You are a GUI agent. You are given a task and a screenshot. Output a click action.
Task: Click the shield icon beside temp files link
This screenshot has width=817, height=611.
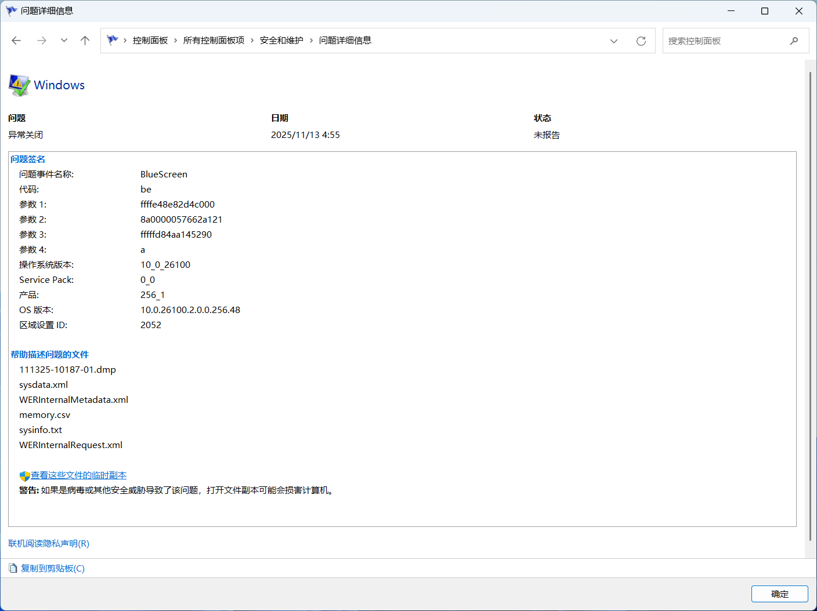pyautogui.click(x=24, y=476)
